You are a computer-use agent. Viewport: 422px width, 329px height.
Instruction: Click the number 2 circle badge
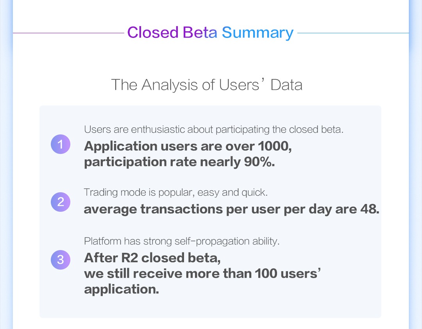click(x=61, y=202)
